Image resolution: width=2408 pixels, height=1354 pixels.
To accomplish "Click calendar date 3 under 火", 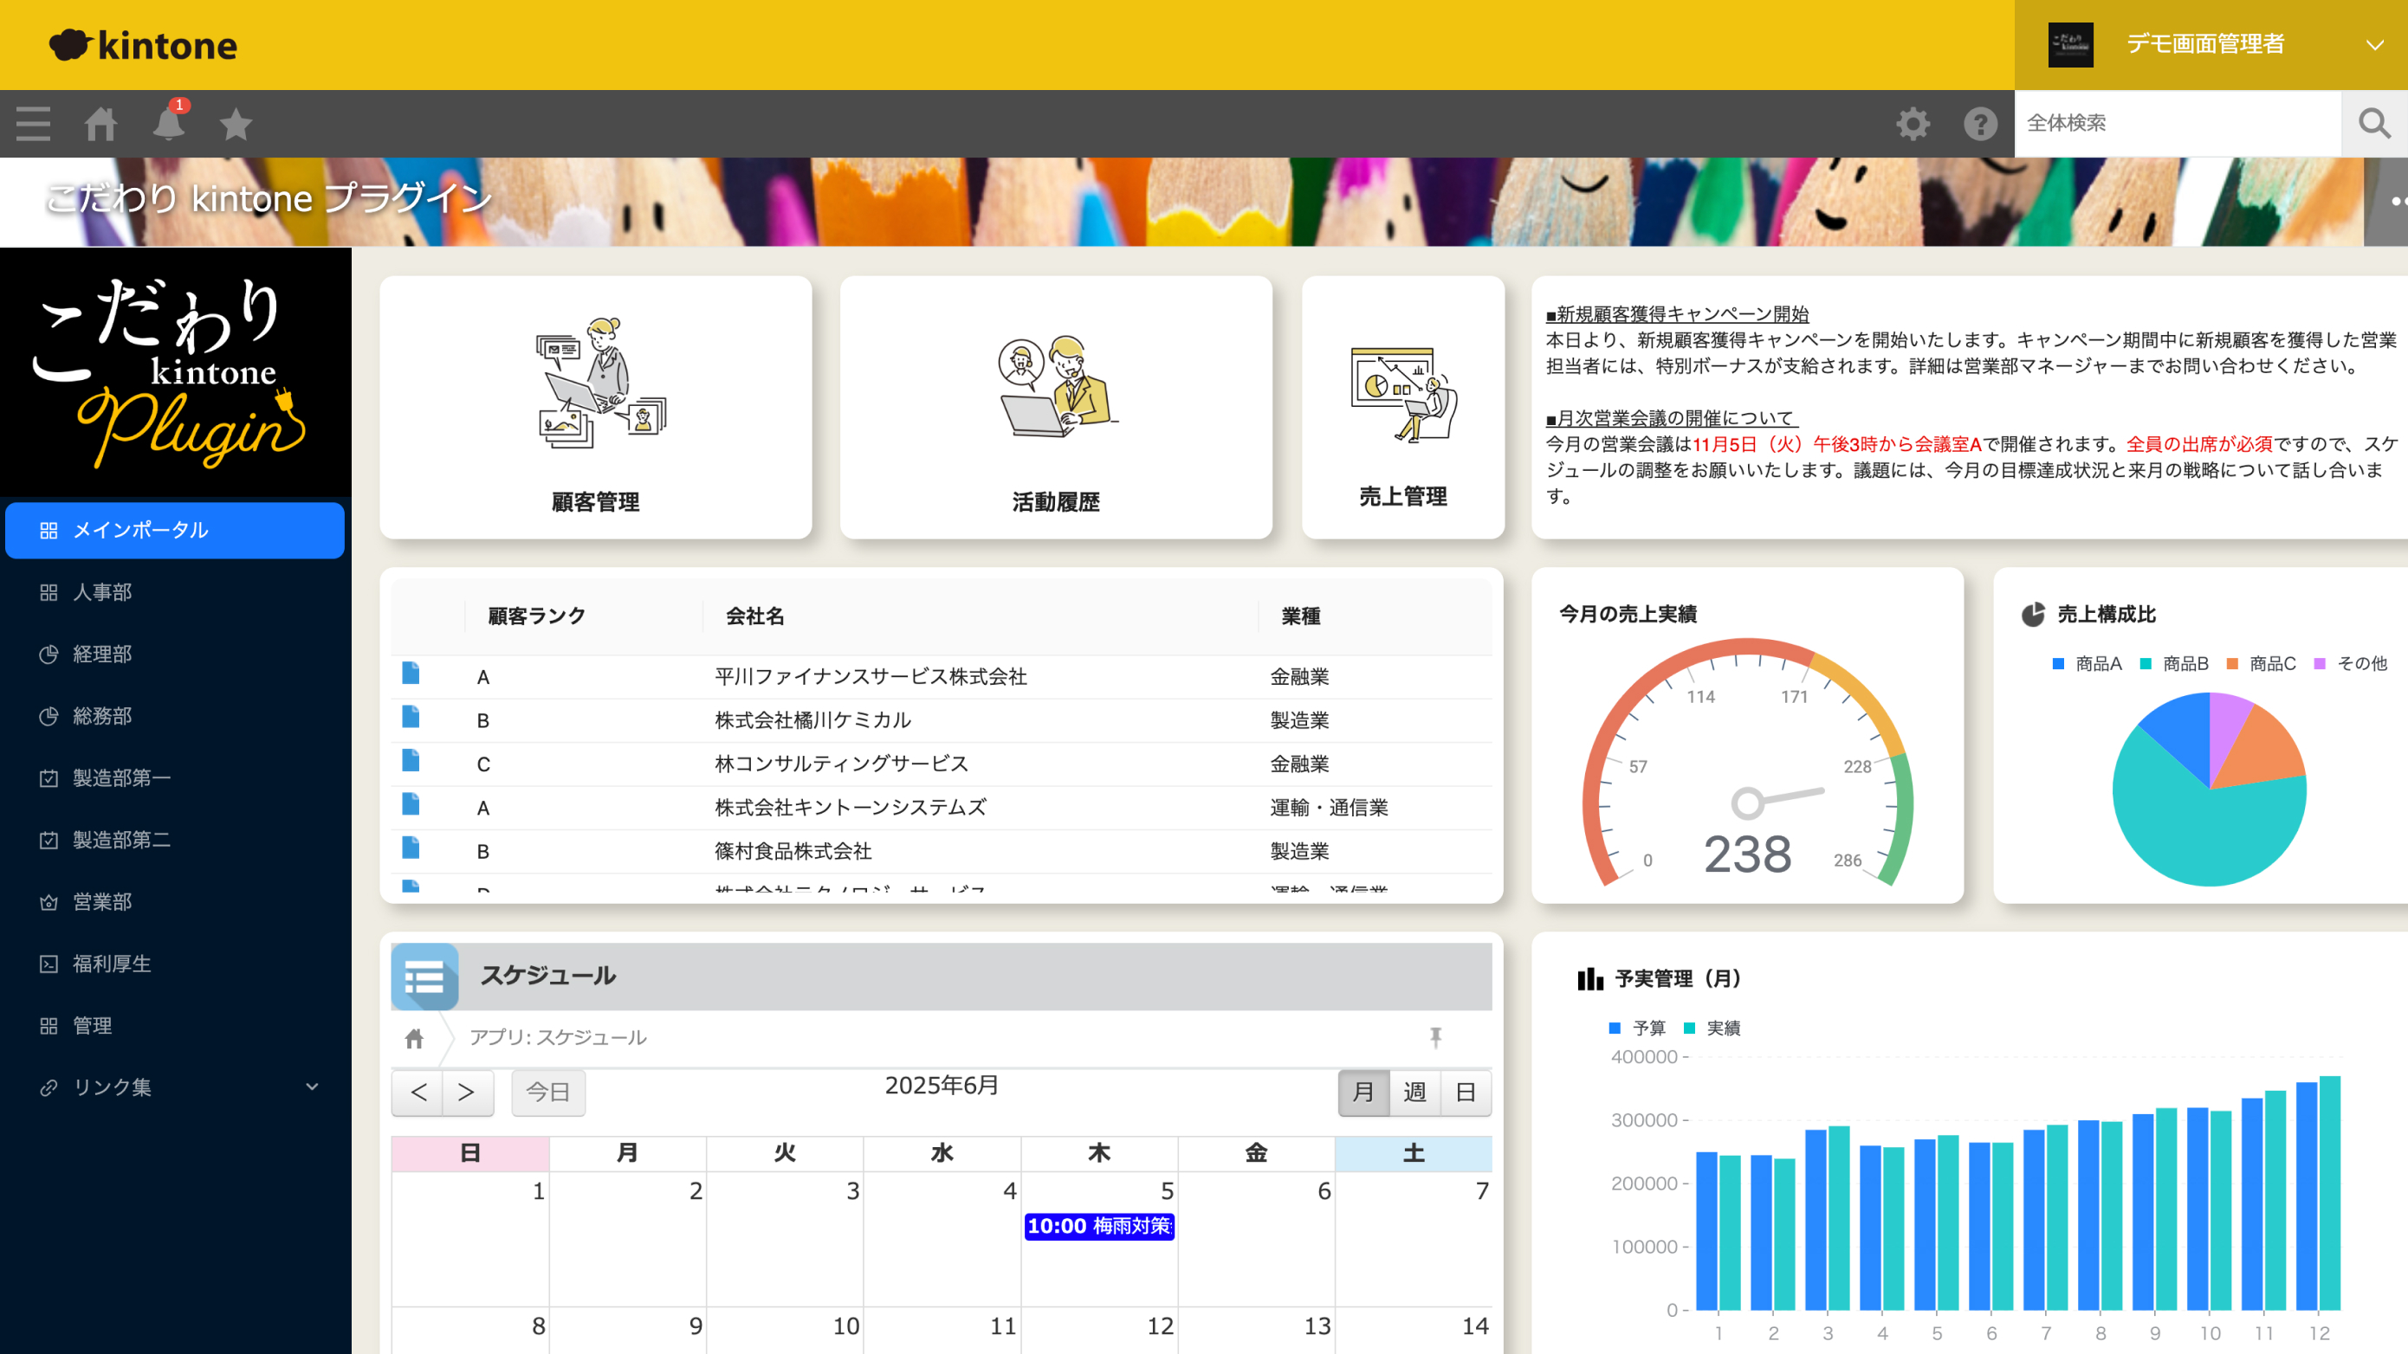I will click(852, 1191).
